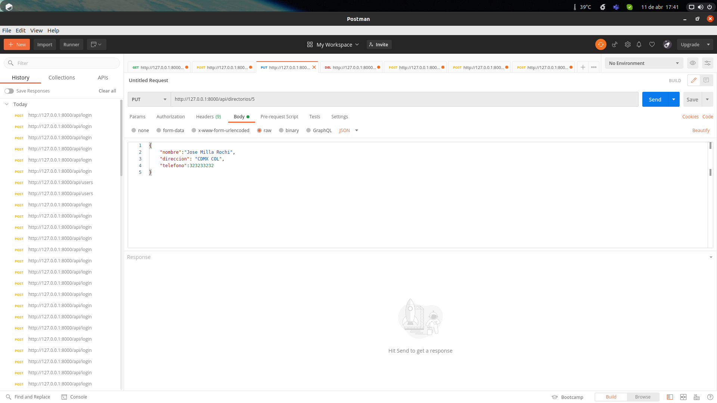Open the heart favorites icon in header
Viewport: 717px width, 403px height.
(652, 44)
